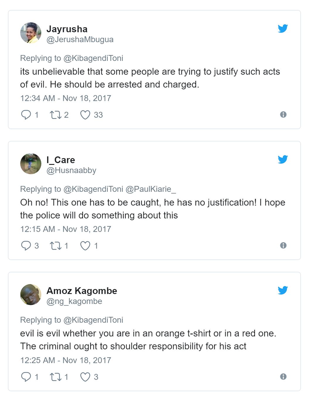
Task: Open the 12:15 AM - Nov 18, 2017 timestamp
Action: pos(66,229)
